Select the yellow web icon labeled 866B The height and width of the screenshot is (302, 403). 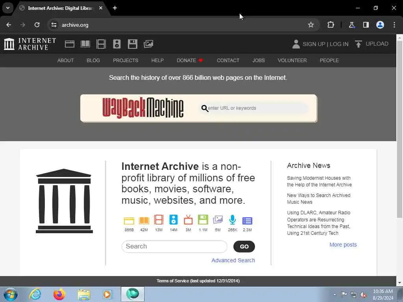click(x=129, y=221)
